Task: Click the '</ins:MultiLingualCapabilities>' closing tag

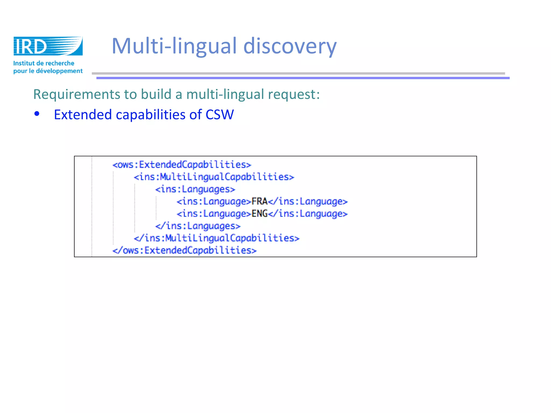Action: point(217,238)
